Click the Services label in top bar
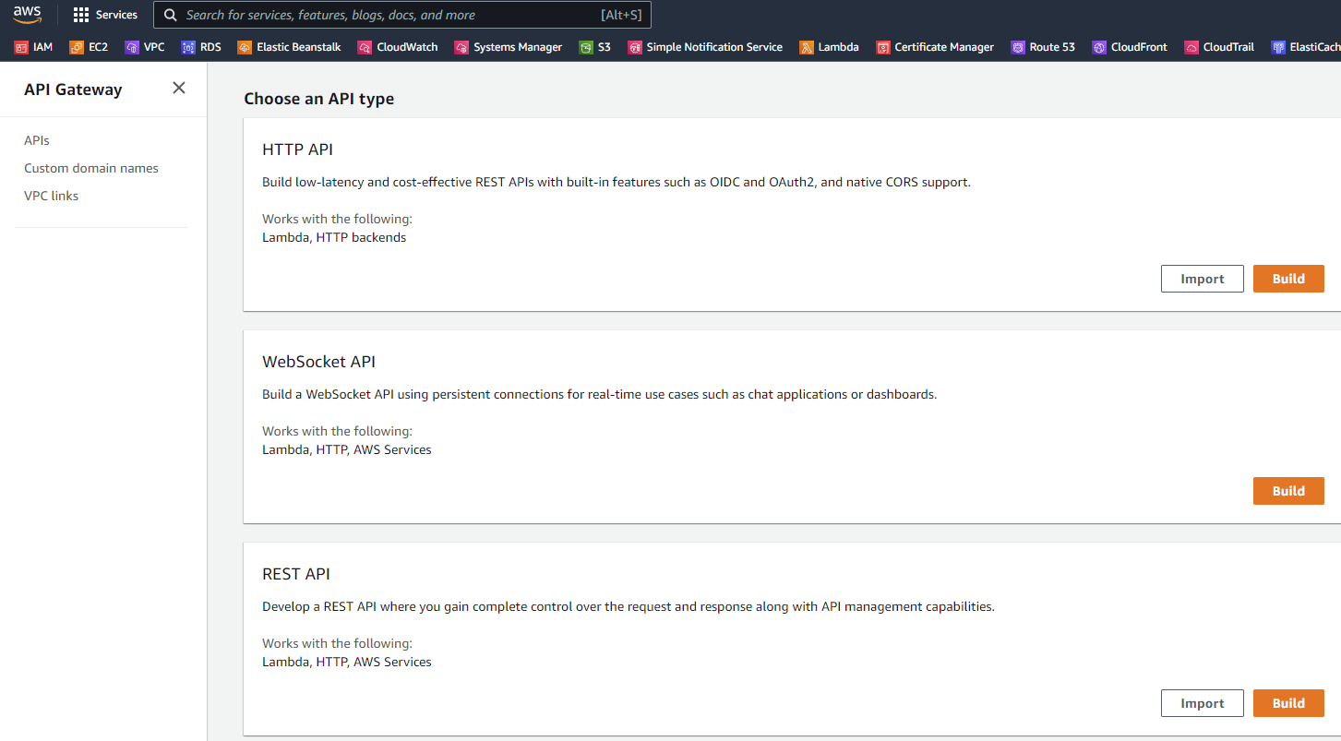The width and height of the screenshot is (1341, 741). [x=116, y=15]
